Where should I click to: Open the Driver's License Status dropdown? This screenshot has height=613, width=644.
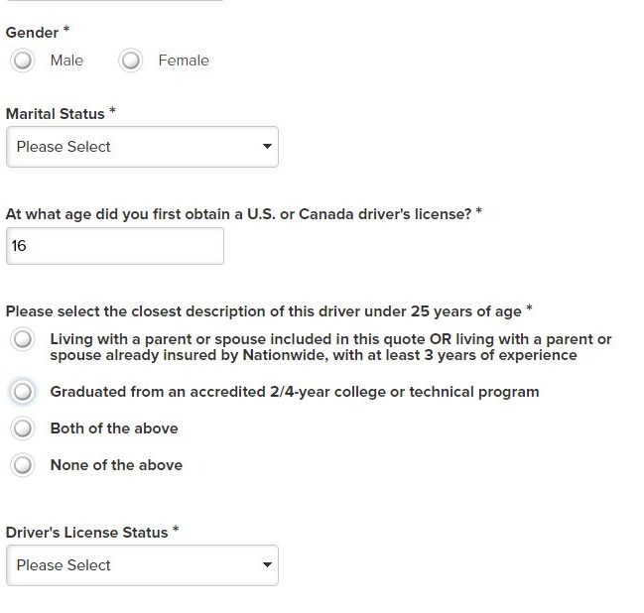tap(142, 565)
